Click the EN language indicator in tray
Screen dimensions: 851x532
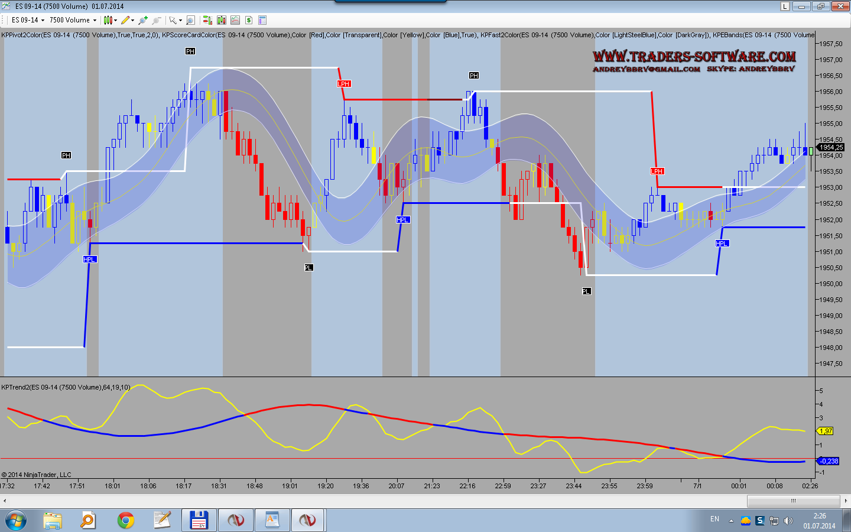[x=714, y=520]
